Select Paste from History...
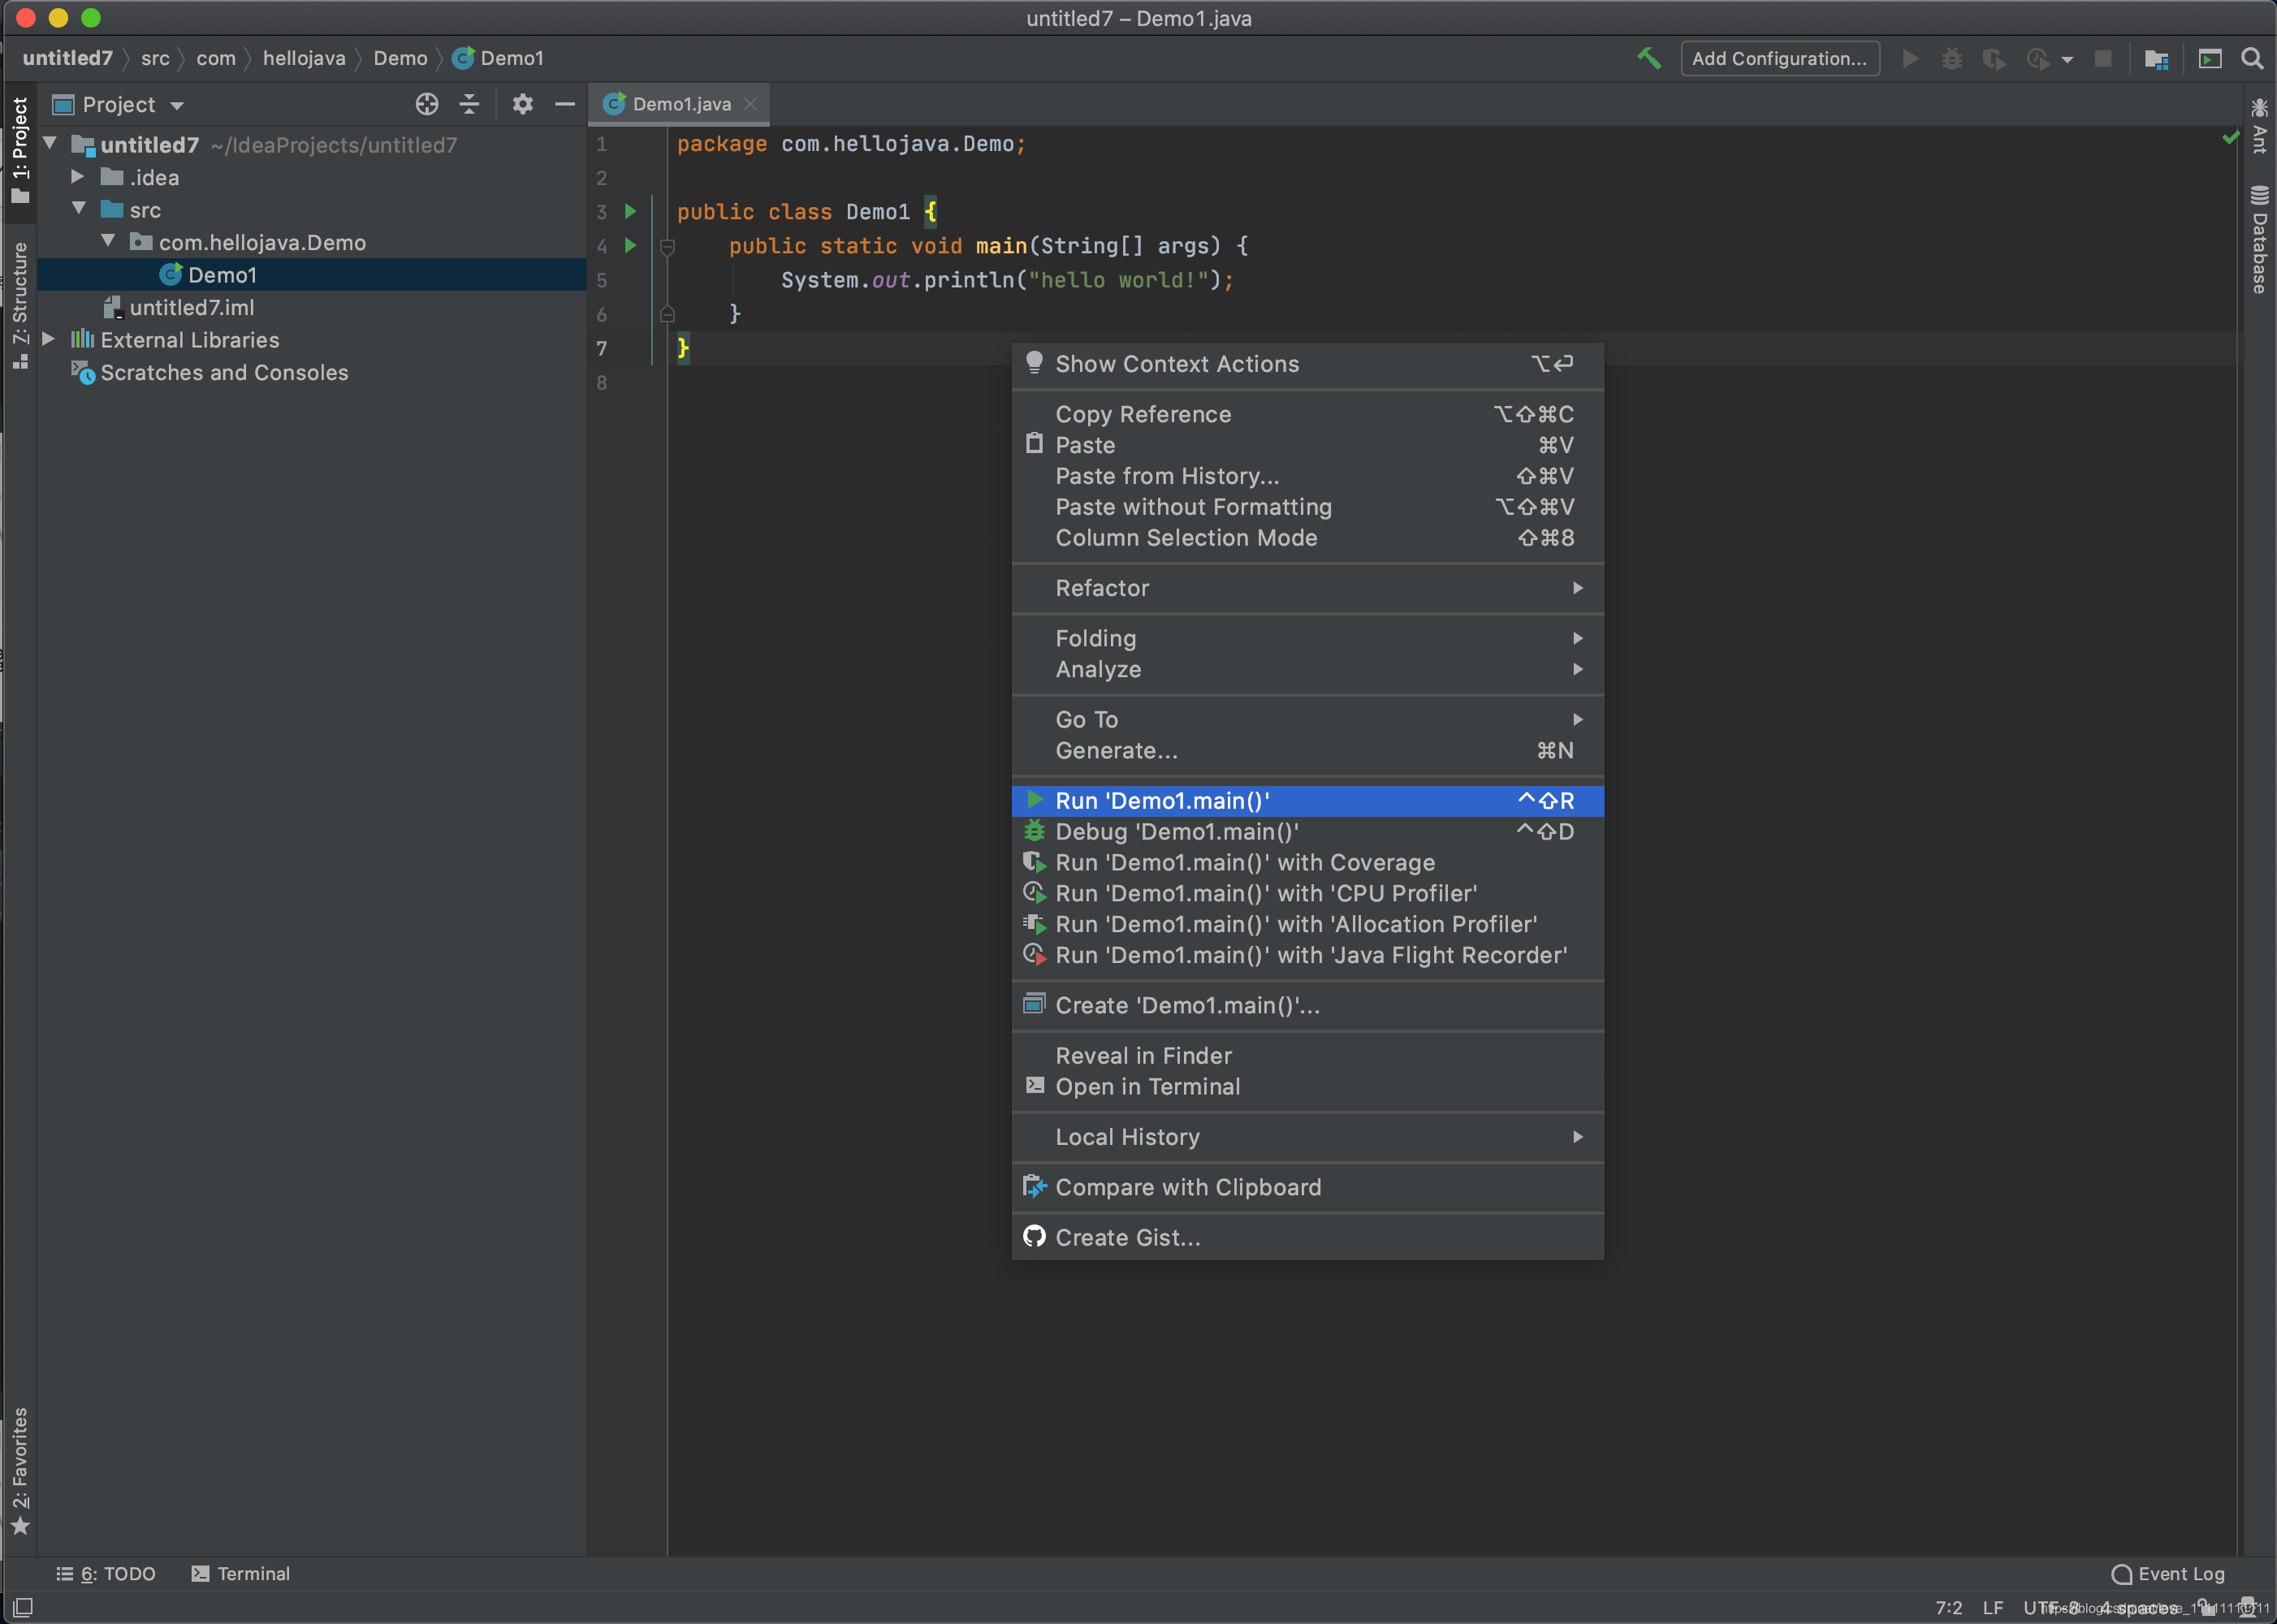This screenshot has width=2277, height=1624. tap(1308, 476)
